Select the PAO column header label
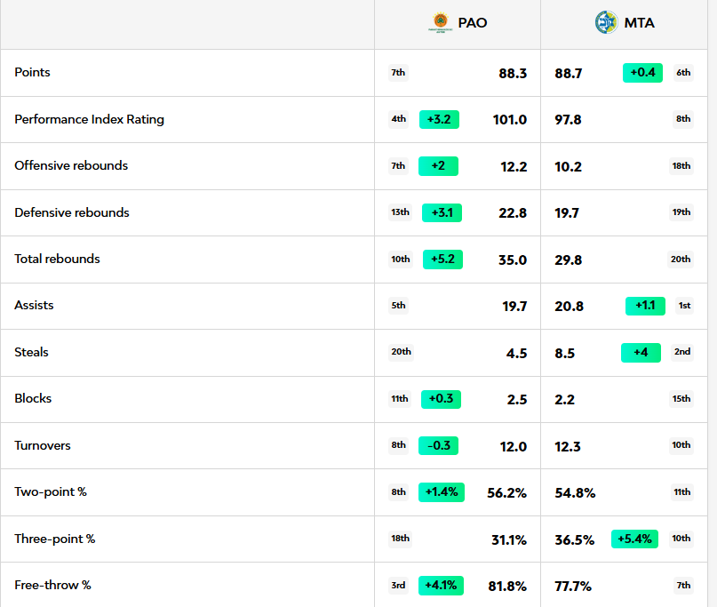This screenshot has width=717, height=607. point(473,23)
